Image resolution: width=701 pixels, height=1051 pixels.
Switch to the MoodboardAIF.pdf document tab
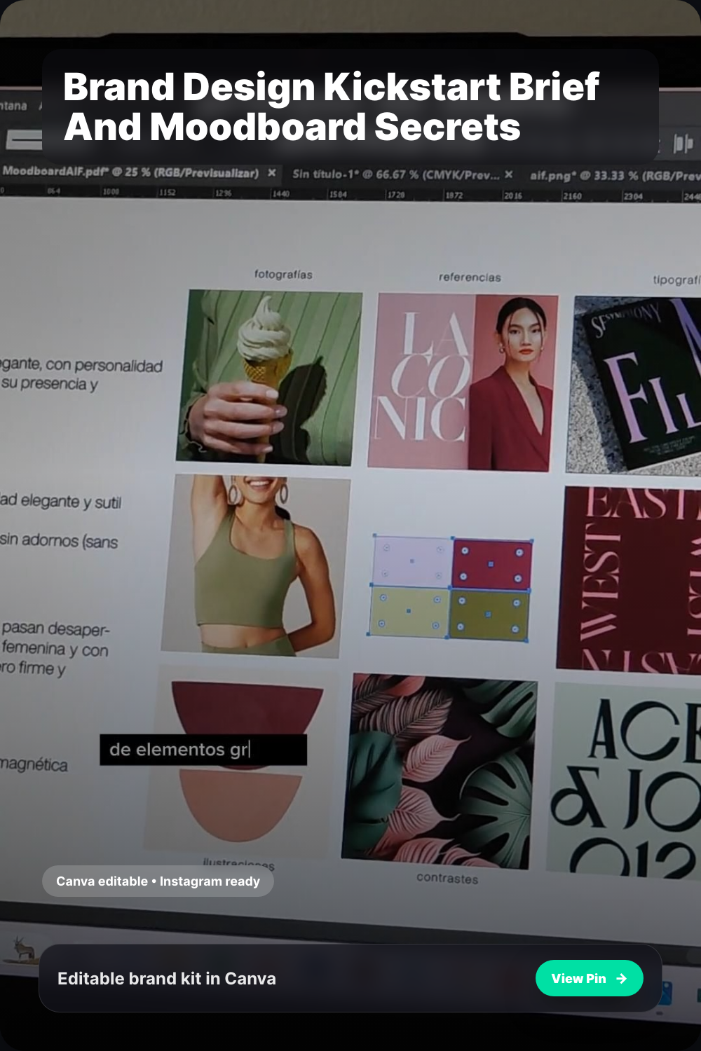pyautogui.click(x=130, y=172)
